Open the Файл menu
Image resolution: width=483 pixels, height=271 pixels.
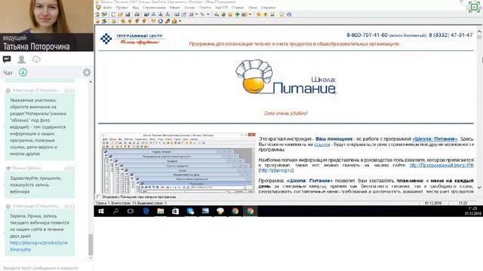pos(107,8)
